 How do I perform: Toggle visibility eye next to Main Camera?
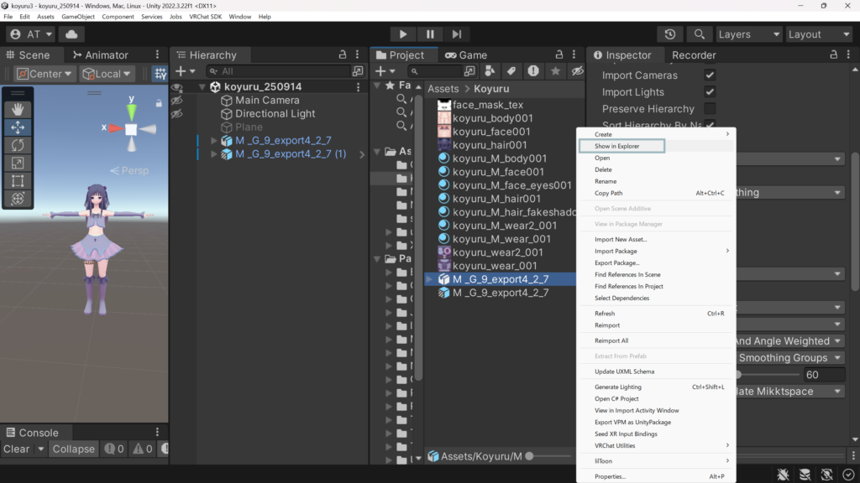(176, 101)
